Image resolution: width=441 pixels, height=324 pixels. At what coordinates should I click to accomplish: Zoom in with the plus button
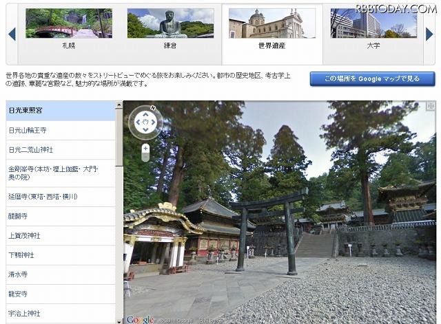pos(145,148)
